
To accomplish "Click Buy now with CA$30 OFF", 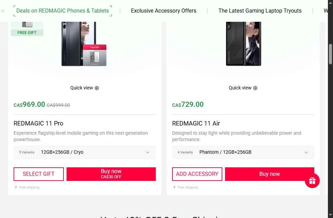I will (111, 174).
